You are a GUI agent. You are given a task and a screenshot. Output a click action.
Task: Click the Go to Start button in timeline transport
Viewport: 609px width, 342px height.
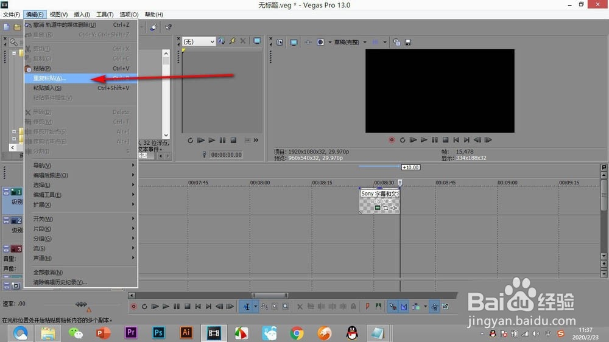[198, 306]
